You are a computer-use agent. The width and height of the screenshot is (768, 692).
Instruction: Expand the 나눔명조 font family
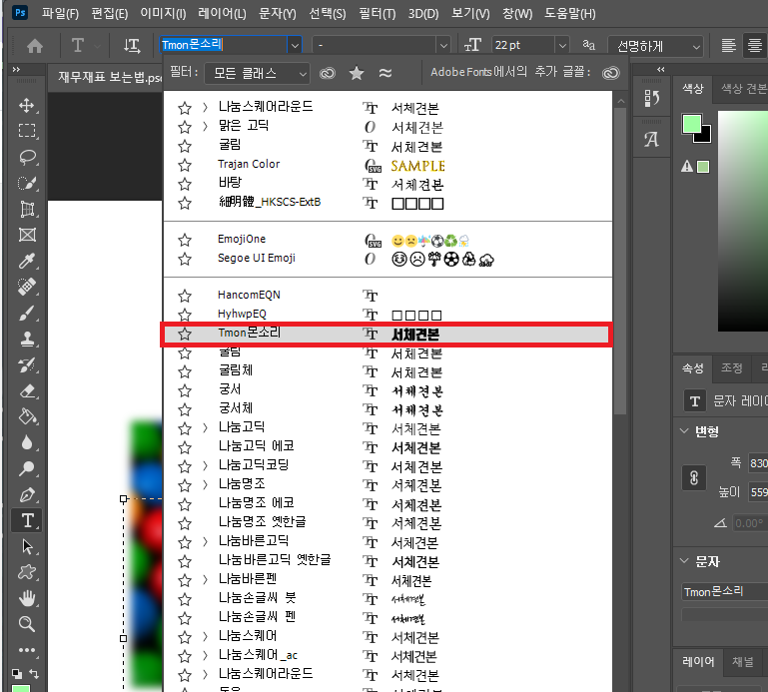[205, 485]
